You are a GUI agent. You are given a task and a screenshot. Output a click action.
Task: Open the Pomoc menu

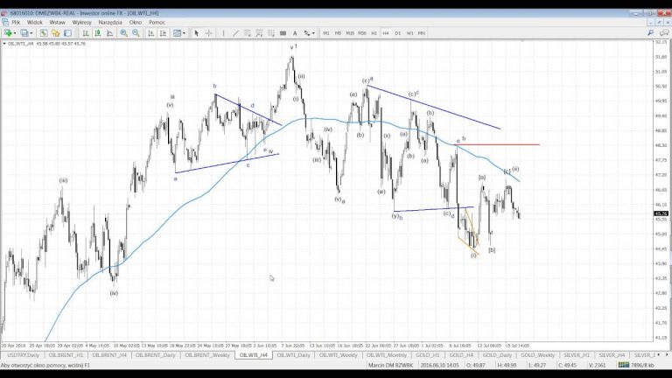tap(157, 22)
